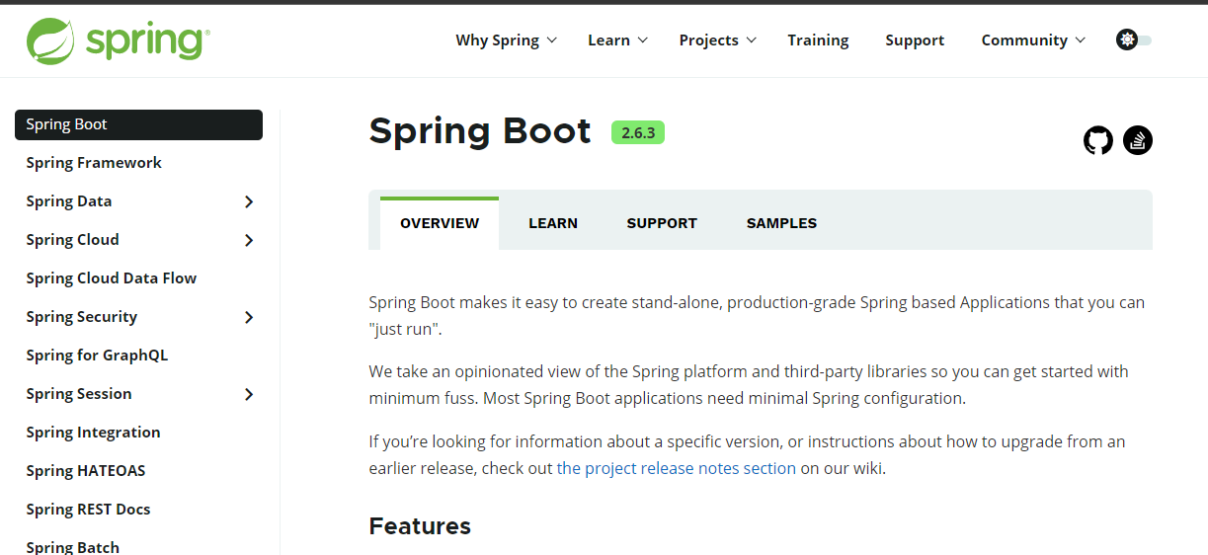The image size is (1208, 555).
Task: Open Spring for GraphQL in sidebar
Action: (x=97, y=356)
